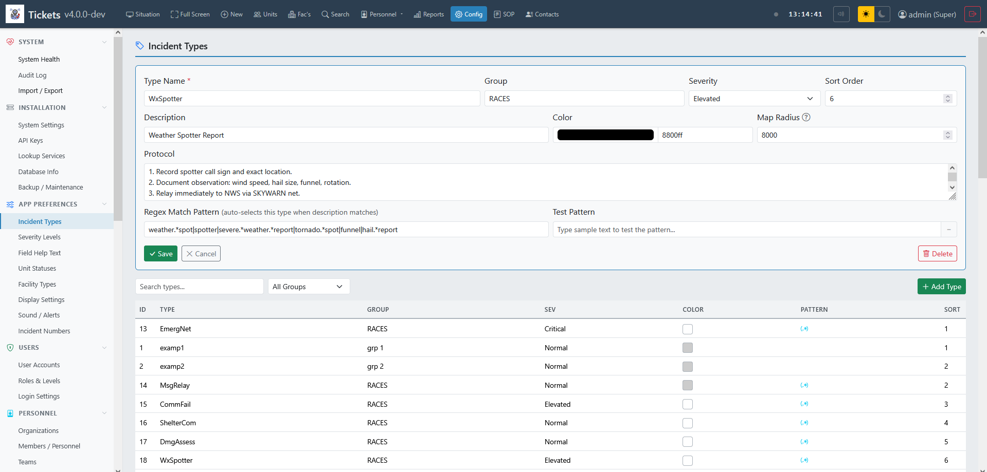This screenshot has width=987, height=472.
Task: Click the Tickets app logo
Action: click(15, 14)
